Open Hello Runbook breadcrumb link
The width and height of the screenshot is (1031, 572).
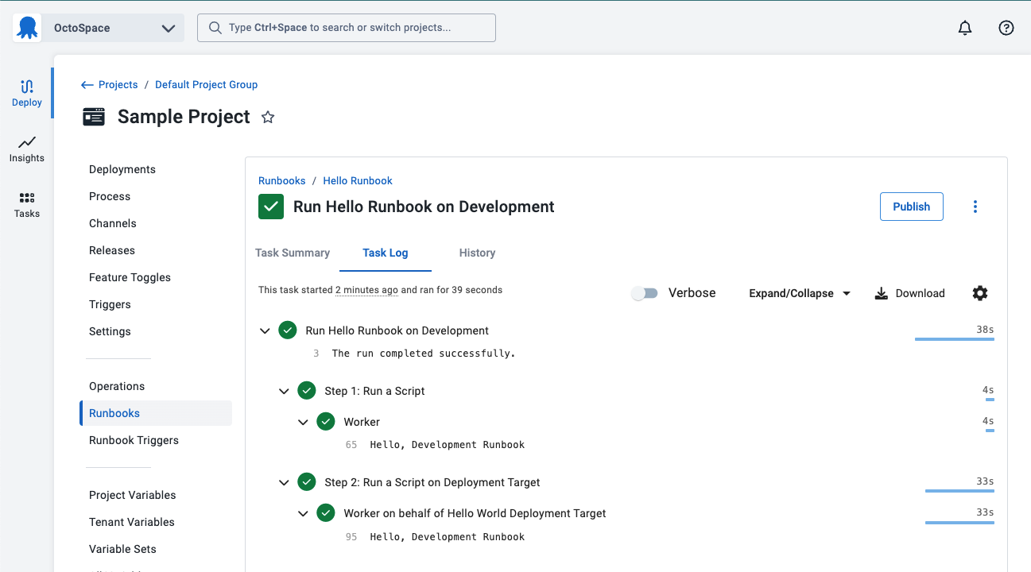(358, 181)
